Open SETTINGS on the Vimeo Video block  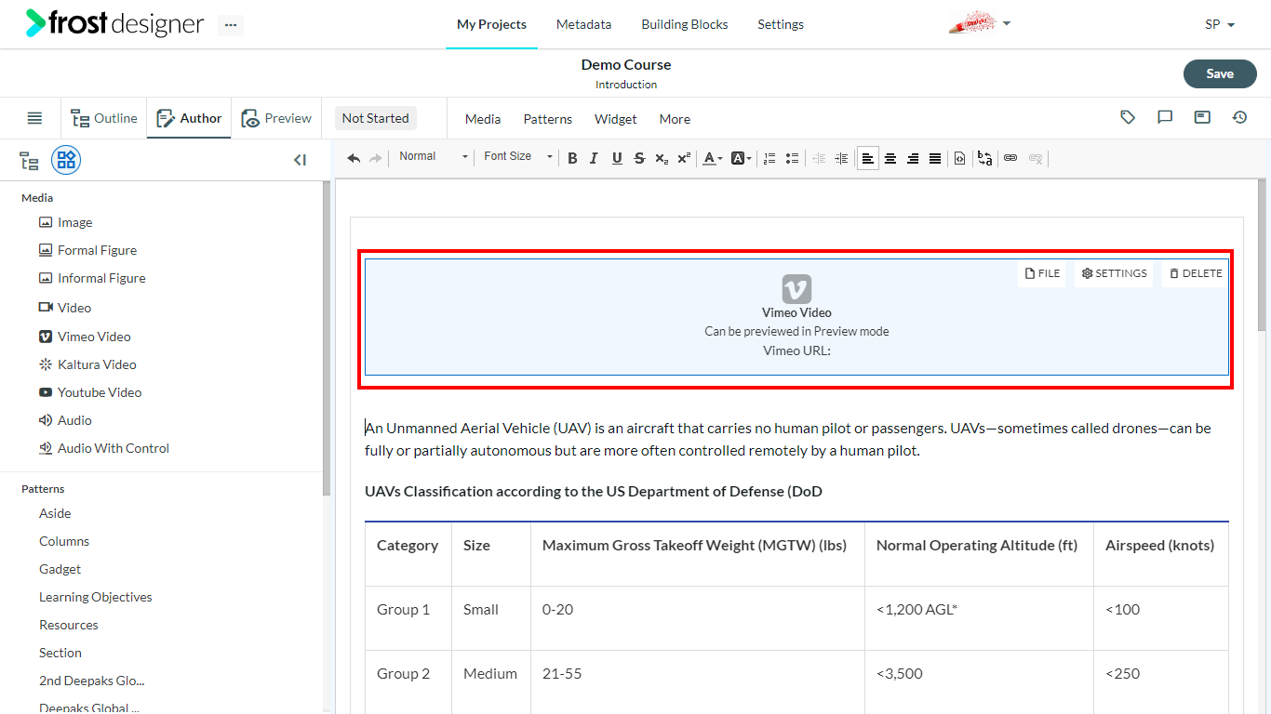tap(1114, 273)
